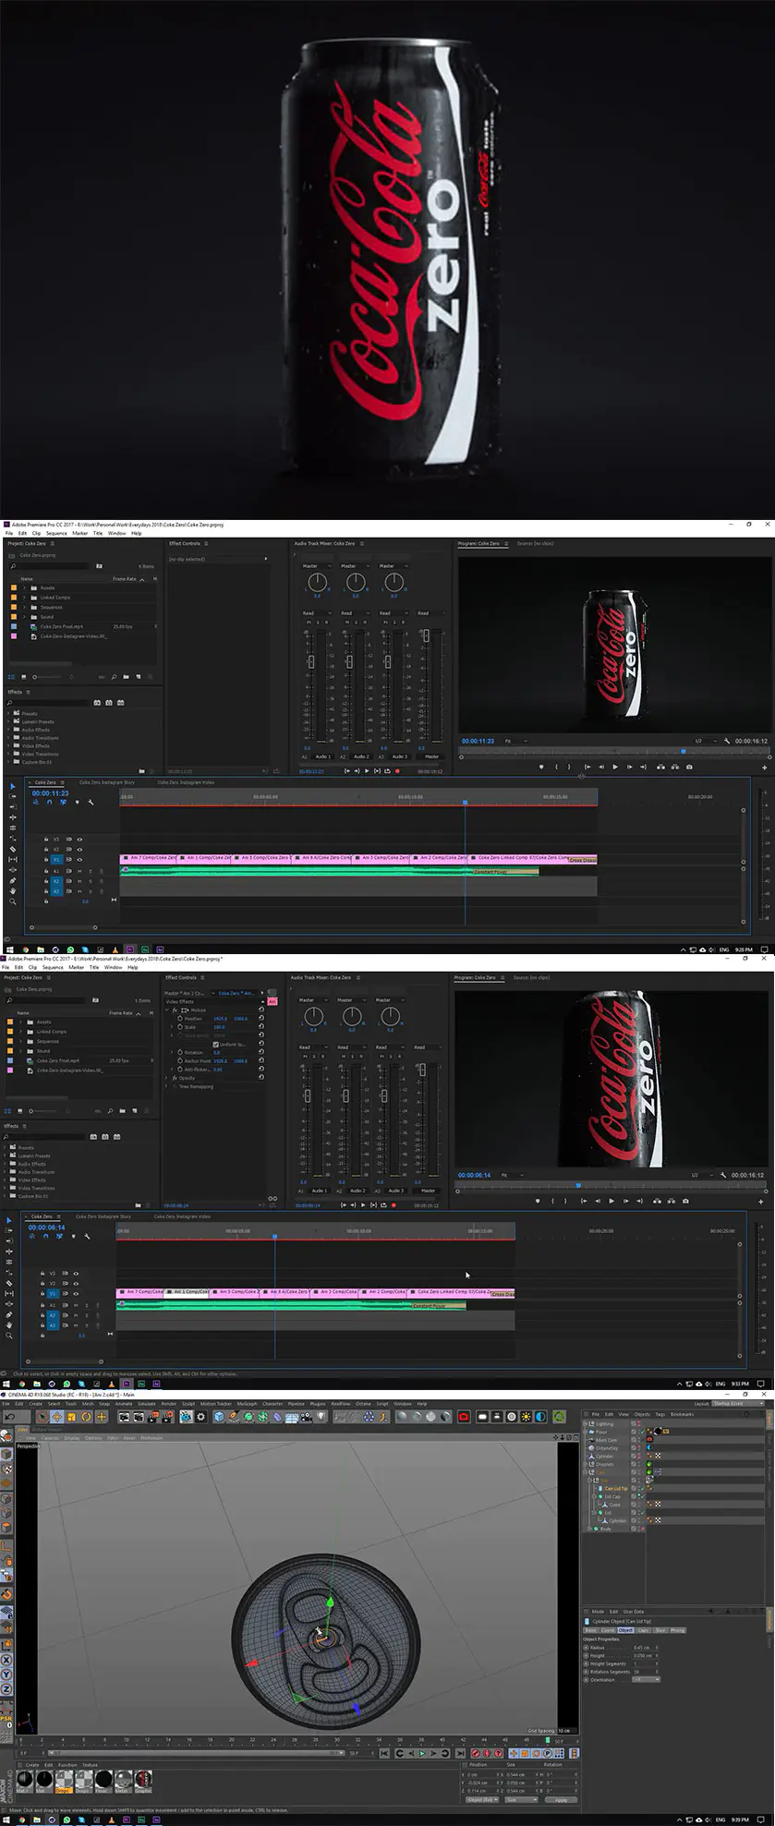
Task: Click the X axis icon in Cinema 4D's left palette
Action: (x=6, y=1658)
